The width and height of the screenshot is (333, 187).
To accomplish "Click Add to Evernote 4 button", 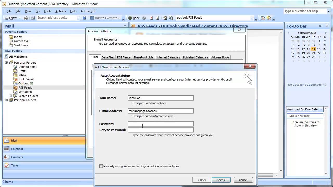I will [105, 18].
